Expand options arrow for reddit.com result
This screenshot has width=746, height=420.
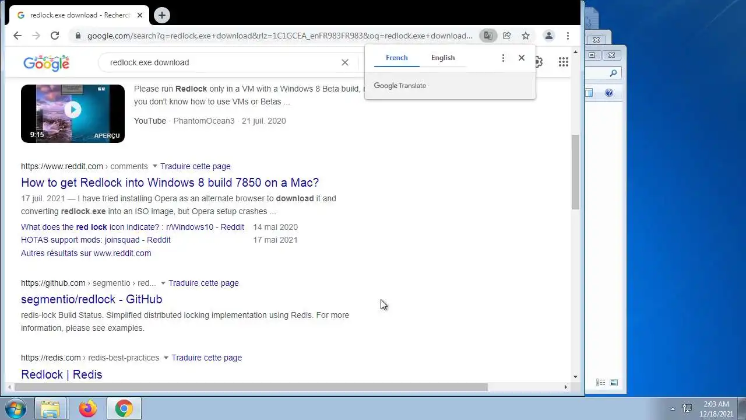click(x=155, y=166)
